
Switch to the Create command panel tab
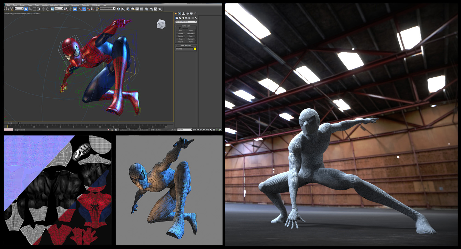(176, 13)
